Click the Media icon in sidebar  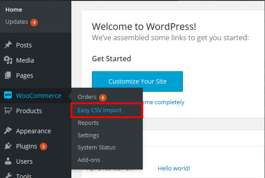8,60
